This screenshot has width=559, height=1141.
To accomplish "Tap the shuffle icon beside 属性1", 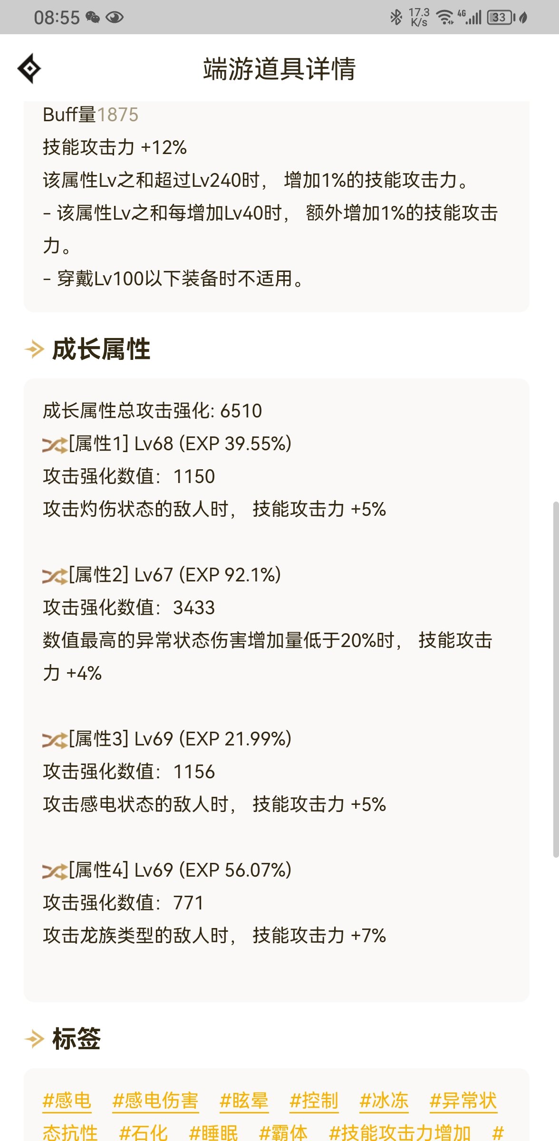I will tap(55, 445).
